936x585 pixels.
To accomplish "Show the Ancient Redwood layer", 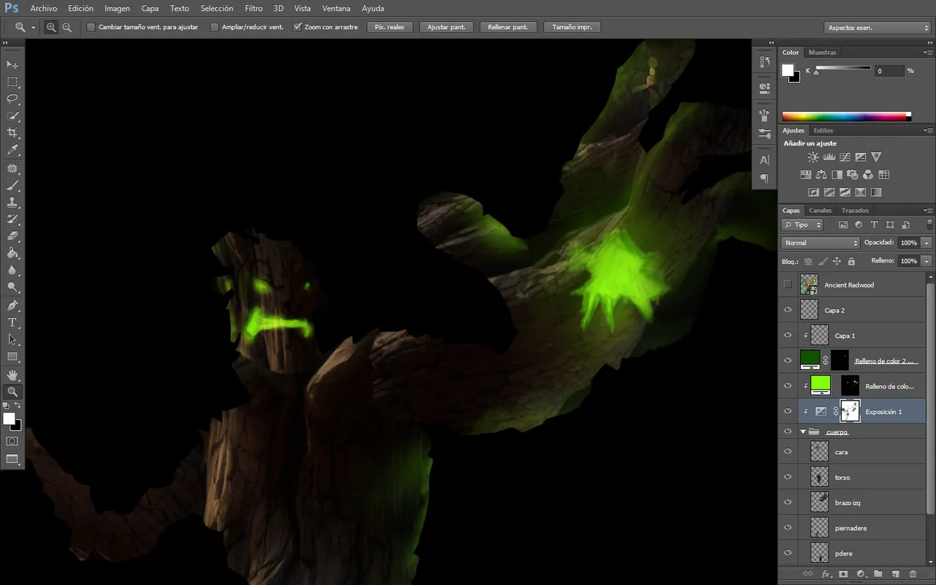I will (788, 284).
